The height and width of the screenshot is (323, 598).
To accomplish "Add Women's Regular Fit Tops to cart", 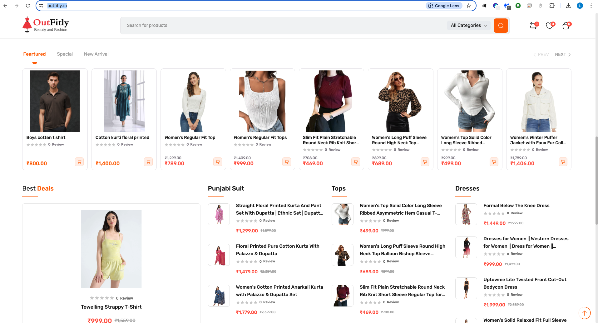I will (287, 162).
